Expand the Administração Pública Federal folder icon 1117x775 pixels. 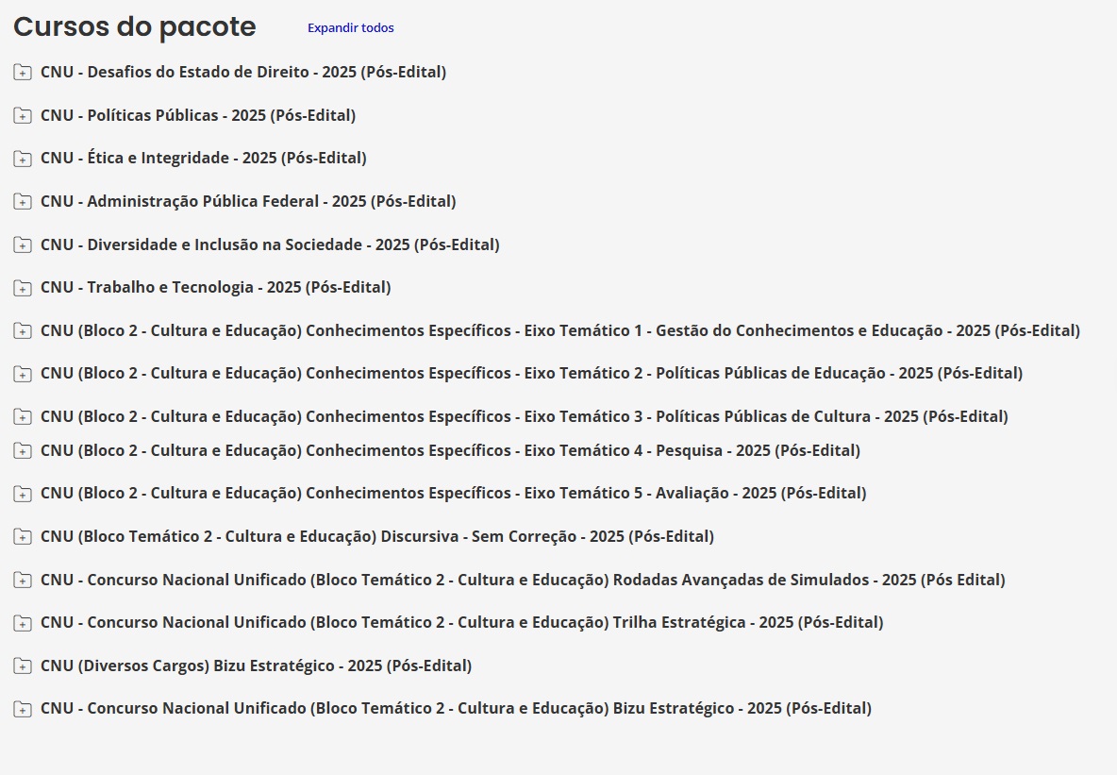[x=22, y=201]
